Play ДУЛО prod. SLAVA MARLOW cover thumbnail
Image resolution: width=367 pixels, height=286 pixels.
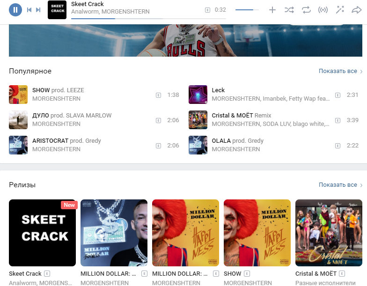point(18,120)
